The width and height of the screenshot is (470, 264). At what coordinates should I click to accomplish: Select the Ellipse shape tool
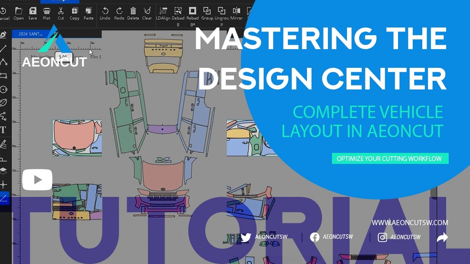tap(3, 103)
